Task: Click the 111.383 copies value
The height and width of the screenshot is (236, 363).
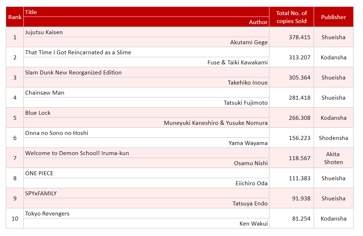Action: click(299, 178)
